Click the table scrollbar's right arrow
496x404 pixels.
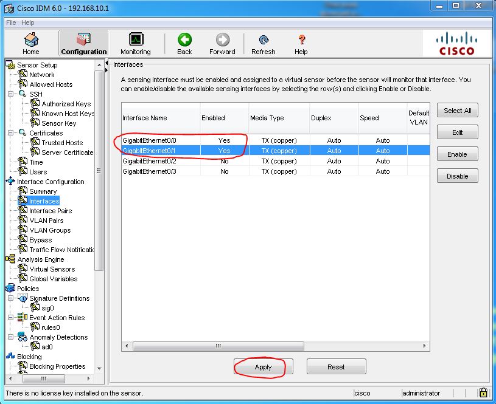coord(425,346)
